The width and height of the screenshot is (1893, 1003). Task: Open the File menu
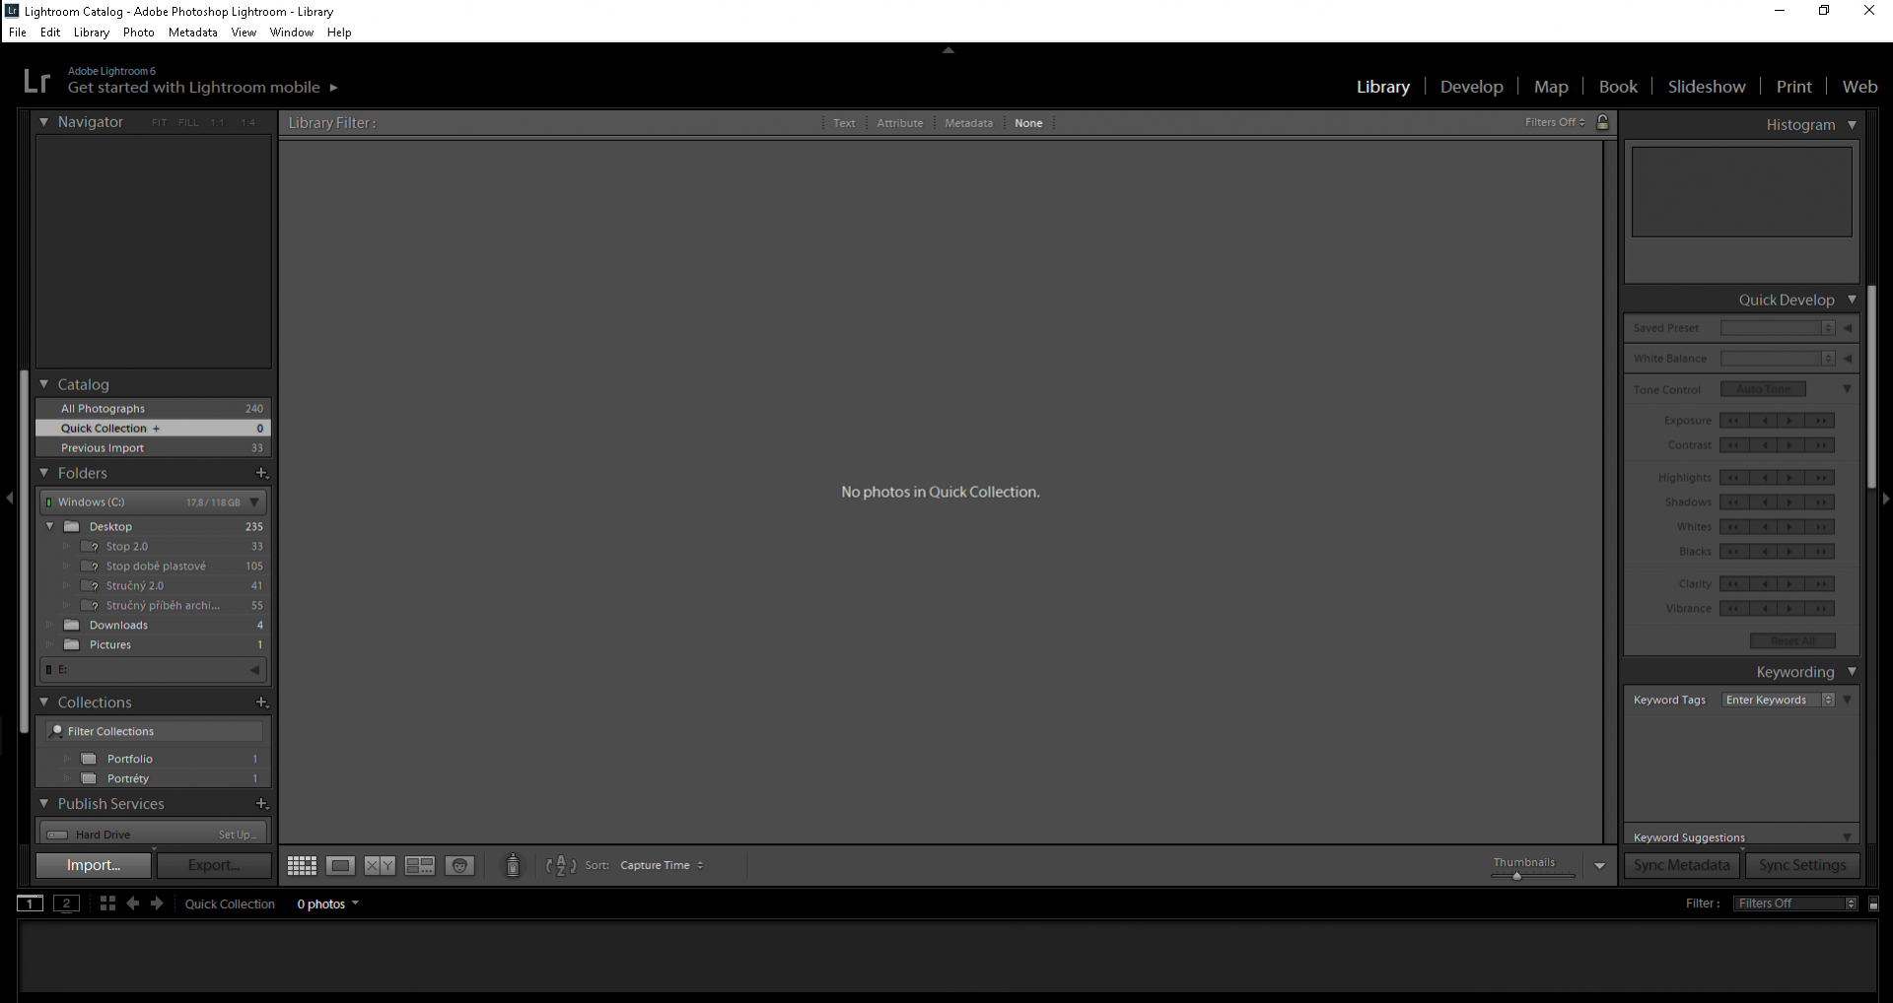[18, 33]
